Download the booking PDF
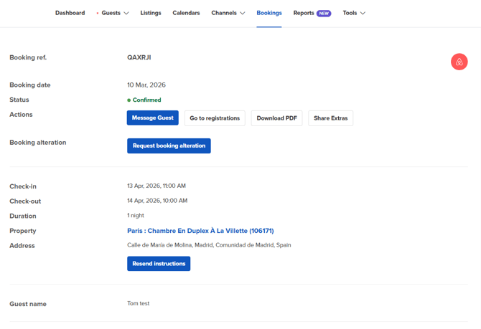This screenshot has width=481, height=329. click(x=276, y=118)
